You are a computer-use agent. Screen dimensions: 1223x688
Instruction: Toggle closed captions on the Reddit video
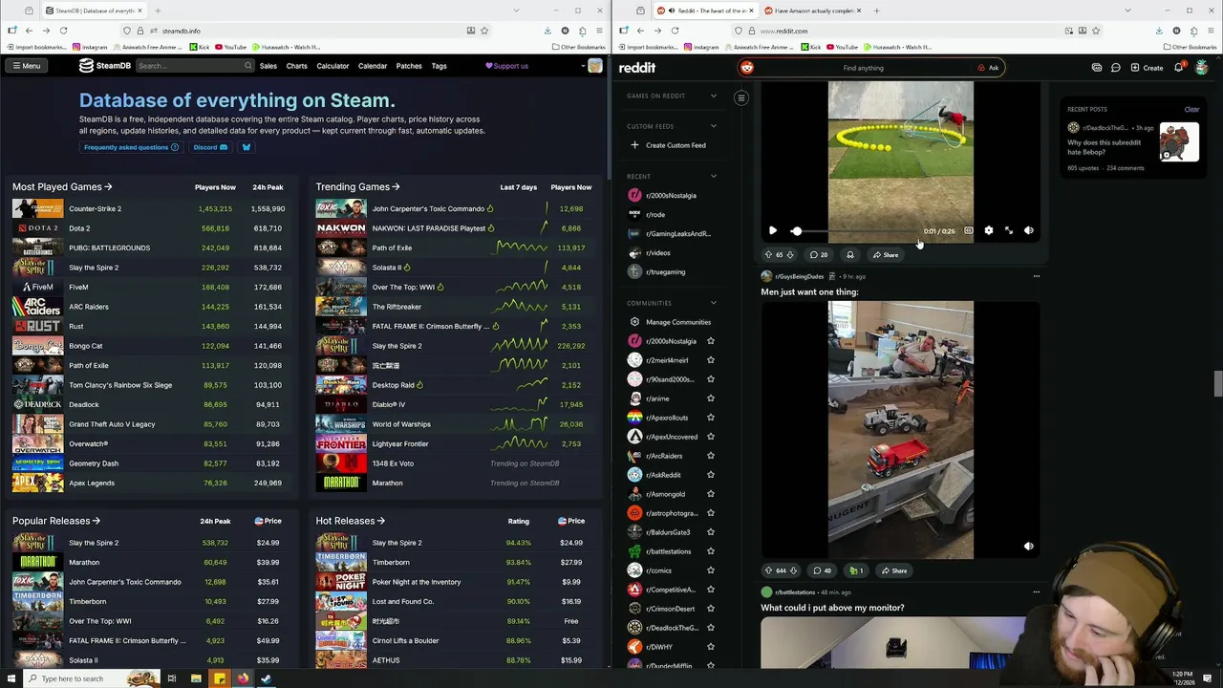[968, 230]
